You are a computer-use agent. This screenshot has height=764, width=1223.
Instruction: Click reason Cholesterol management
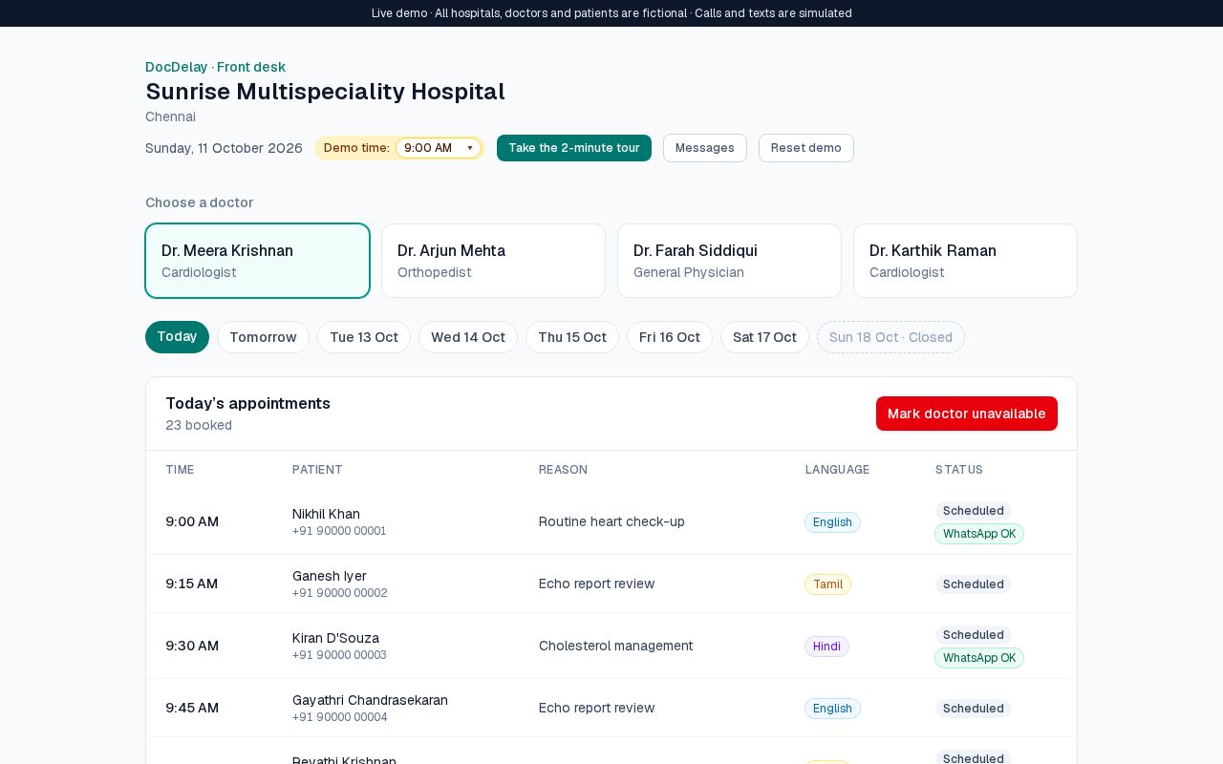[x=615, y=646]
